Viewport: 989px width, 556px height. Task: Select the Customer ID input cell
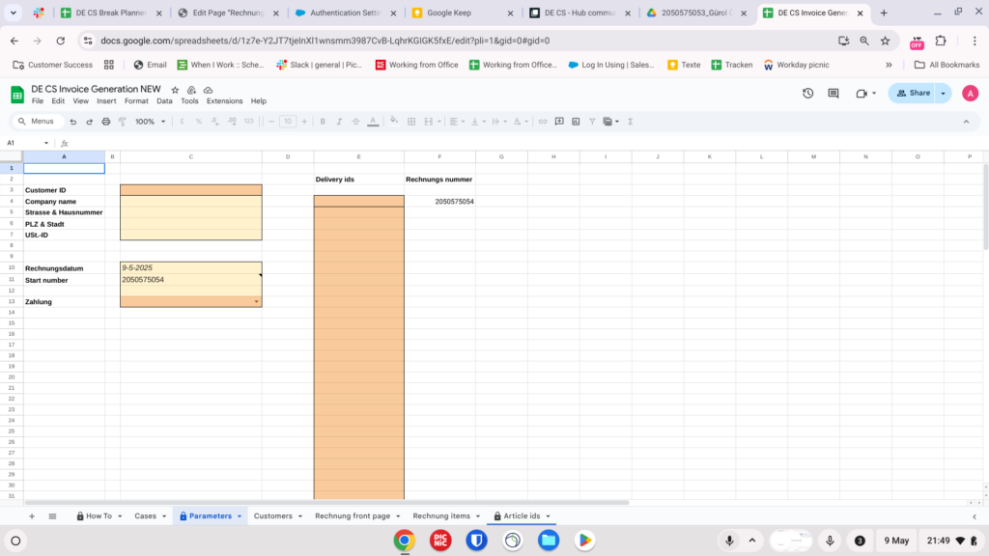click(190, 190)
